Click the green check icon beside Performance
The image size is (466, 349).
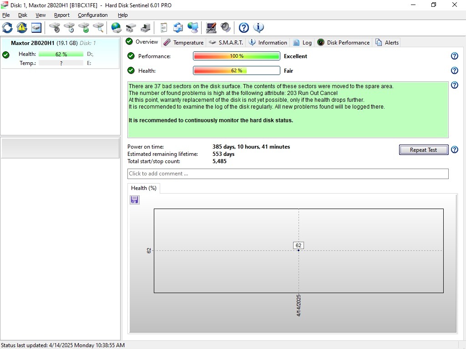tap(131, 56)
